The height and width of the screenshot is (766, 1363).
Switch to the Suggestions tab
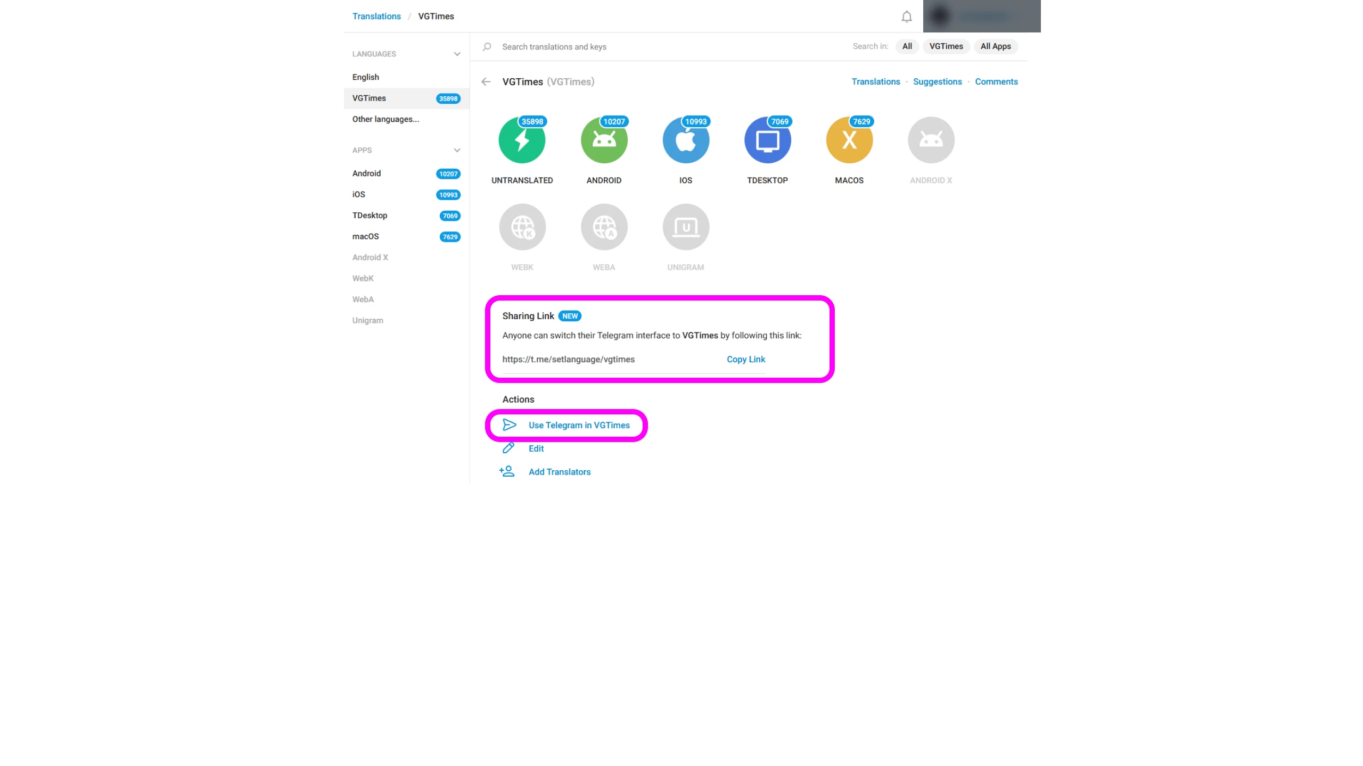[x=937, y=82]
